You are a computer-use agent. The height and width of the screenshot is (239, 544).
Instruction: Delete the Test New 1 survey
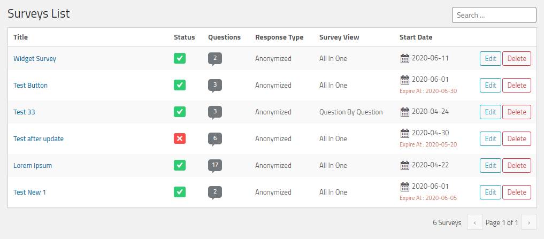coord(516,192)
